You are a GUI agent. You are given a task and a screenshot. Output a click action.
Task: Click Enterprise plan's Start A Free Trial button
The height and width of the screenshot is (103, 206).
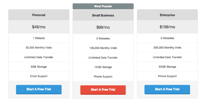167,89
